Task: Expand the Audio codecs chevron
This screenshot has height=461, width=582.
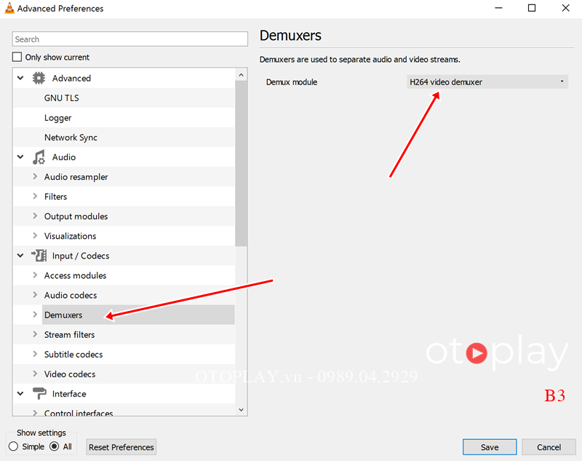Action: tap(35, 294)
